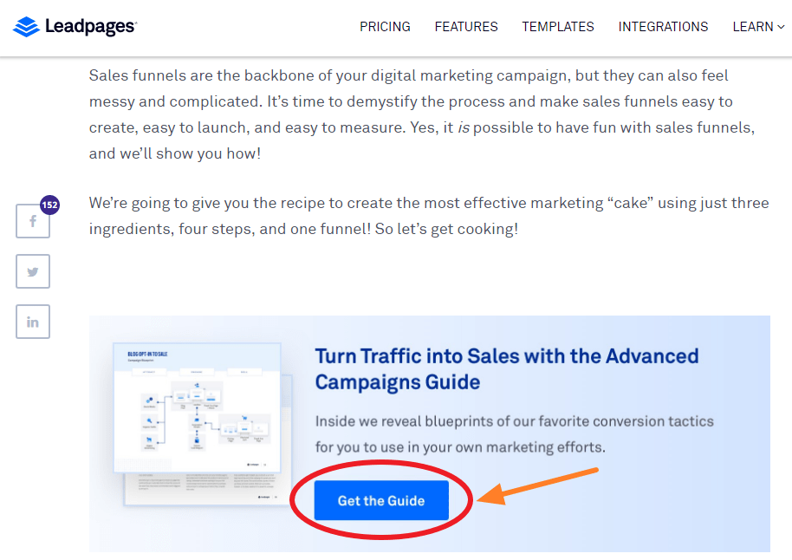Click the sentence 'So let's get cooking!'
792x560 pixels.
446,229
